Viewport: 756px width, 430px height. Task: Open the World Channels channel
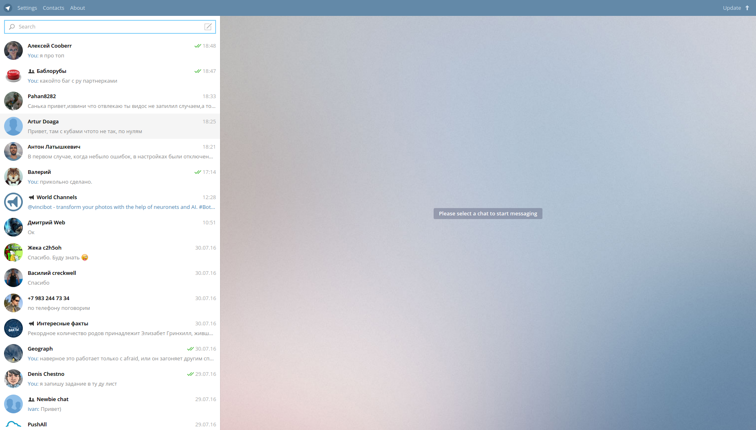click(110, 202)
